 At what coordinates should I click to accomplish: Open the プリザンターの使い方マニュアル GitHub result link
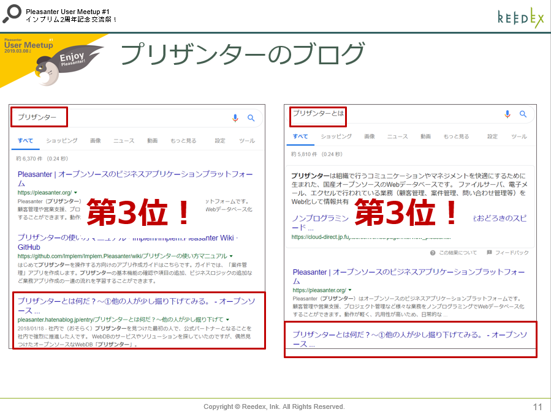(x=128, y=242)
